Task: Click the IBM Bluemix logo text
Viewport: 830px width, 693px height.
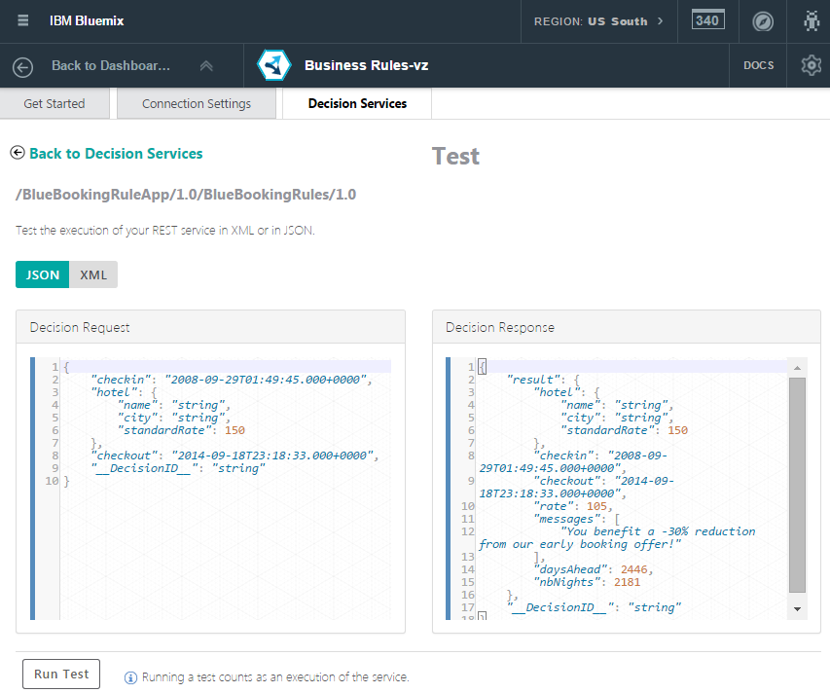Action: click(87, 20)
